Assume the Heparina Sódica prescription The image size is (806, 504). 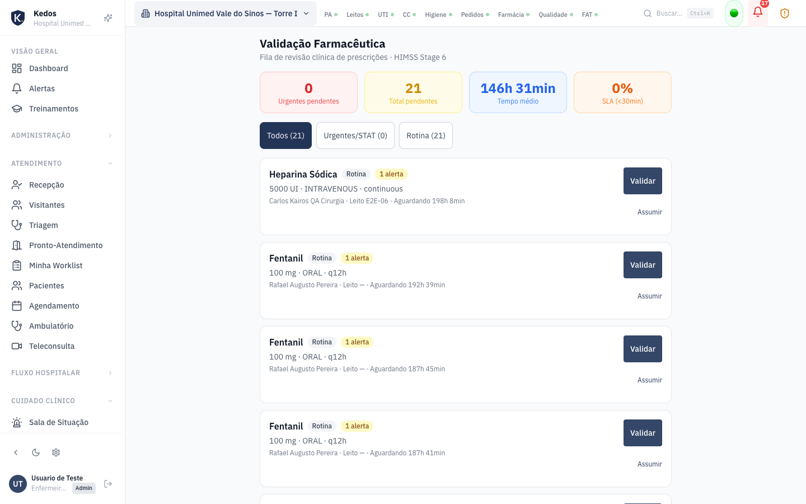pos(650,212)
